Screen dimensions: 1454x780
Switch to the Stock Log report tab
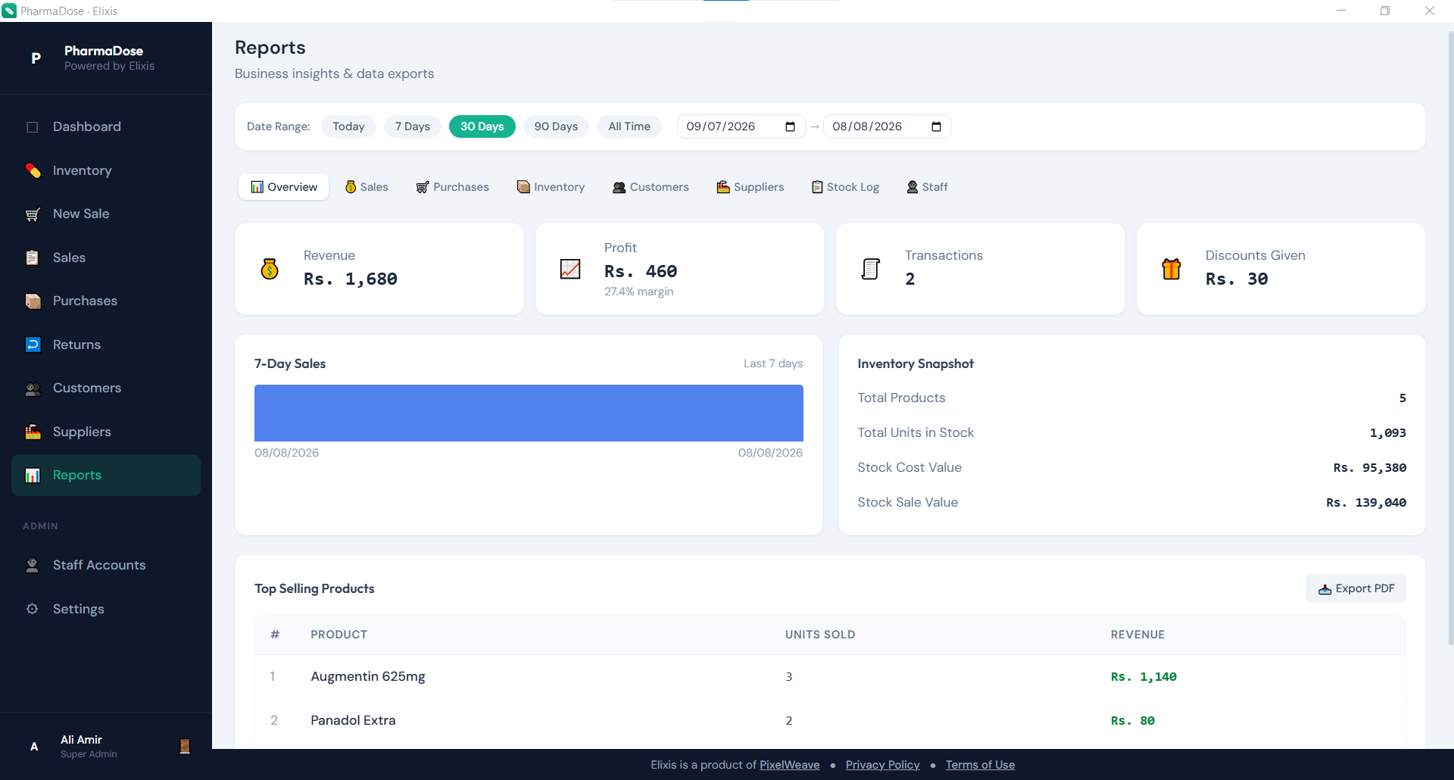[x=845, y=187]
